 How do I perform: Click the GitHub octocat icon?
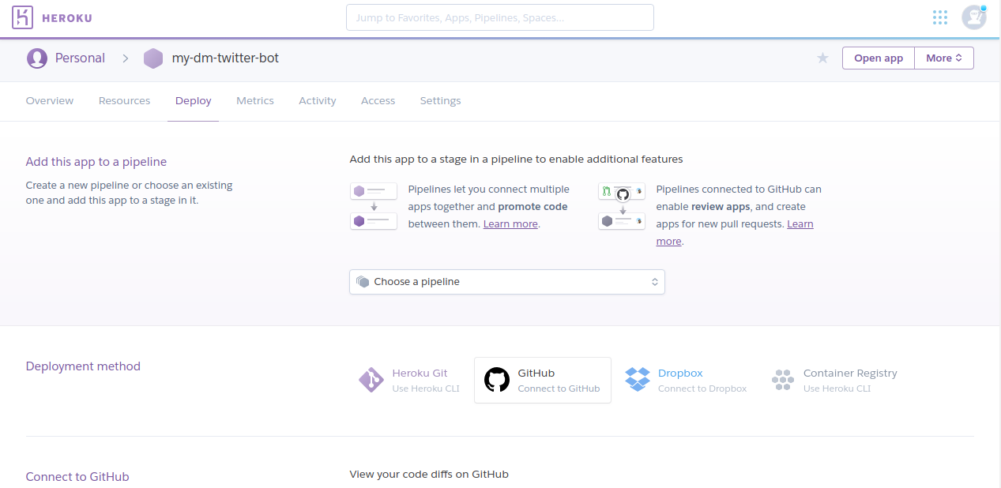click(x=497, y=380)
